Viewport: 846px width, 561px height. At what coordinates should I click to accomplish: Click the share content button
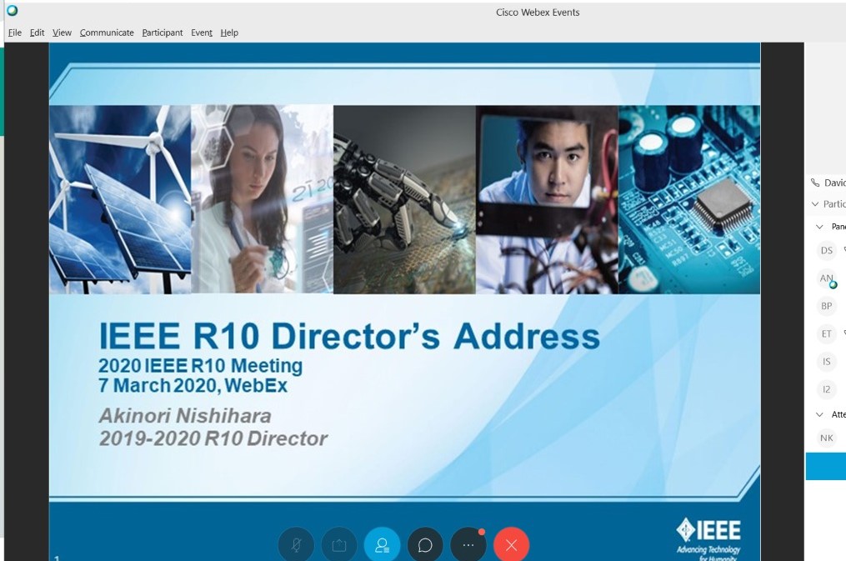click(x=339, y=545)
